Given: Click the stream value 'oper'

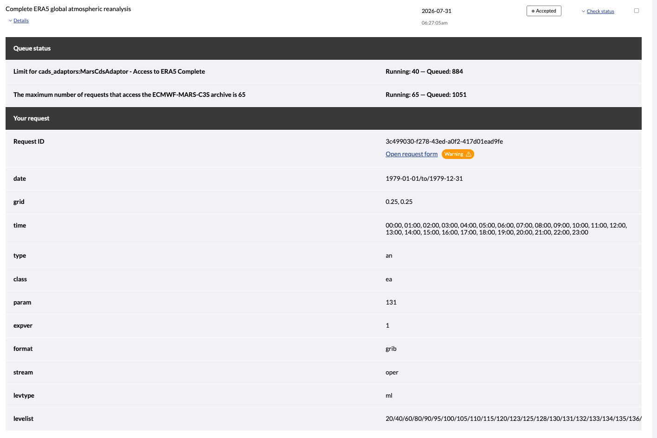Looking at the screenshot, I should click(392, 372).
